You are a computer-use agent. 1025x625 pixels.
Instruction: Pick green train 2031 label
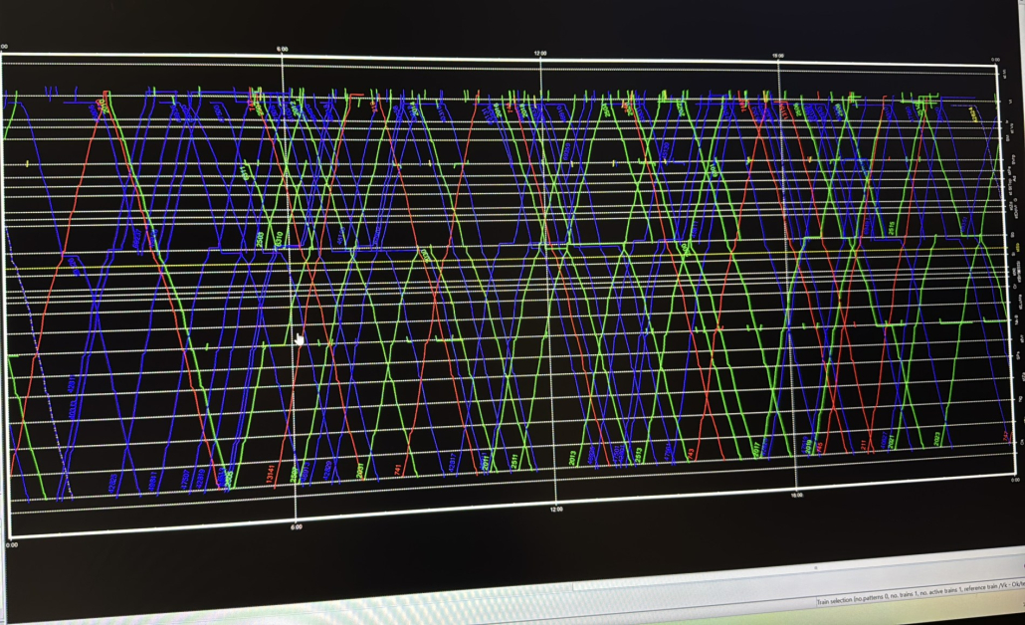[x=360, y=470]
